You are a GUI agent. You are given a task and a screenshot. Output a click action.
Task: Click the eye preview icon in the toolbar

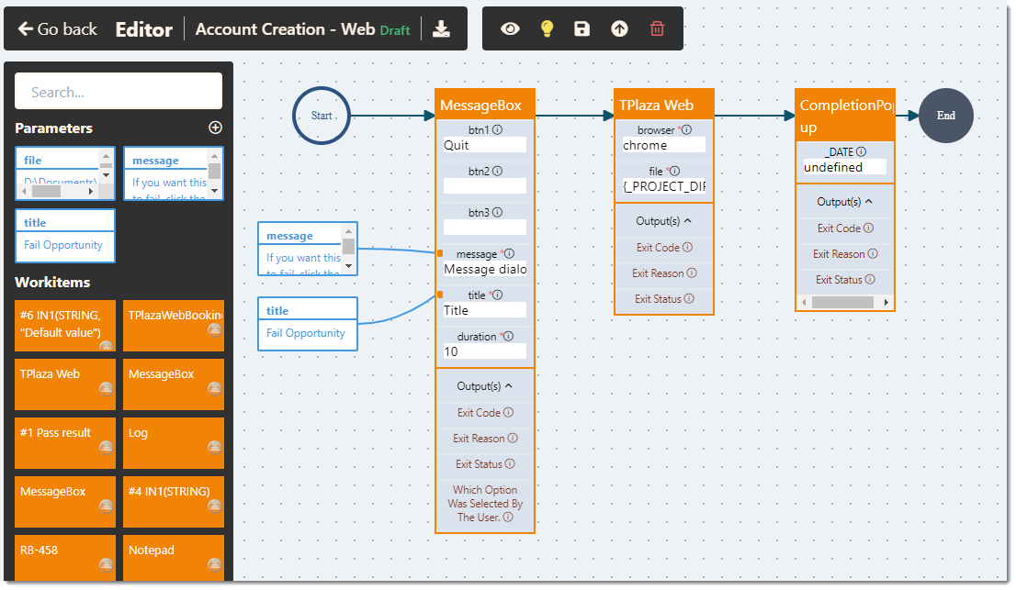click(510, 29)
